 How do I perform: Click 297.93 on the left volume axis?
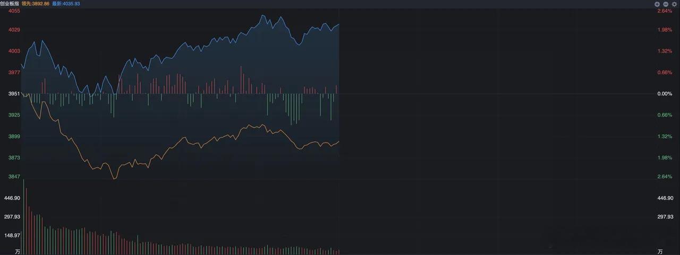click(12, 217)
